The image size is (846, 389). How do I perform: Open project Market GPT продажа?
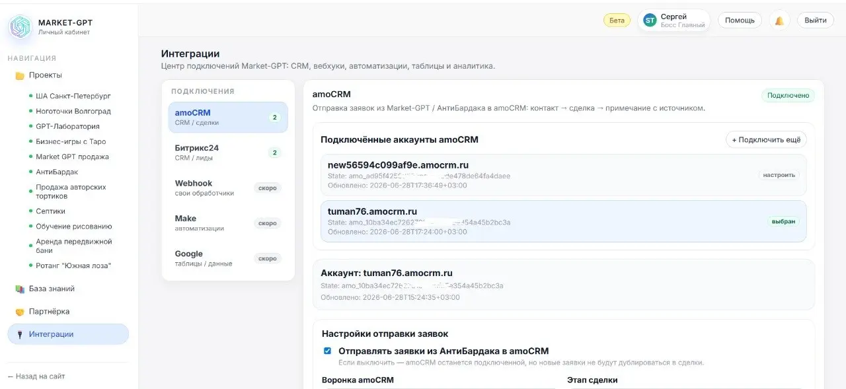72,157
